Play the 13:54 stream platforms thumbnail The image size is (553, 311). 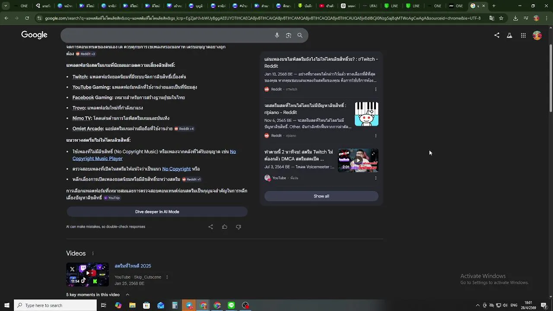click(x=88, y=274)
